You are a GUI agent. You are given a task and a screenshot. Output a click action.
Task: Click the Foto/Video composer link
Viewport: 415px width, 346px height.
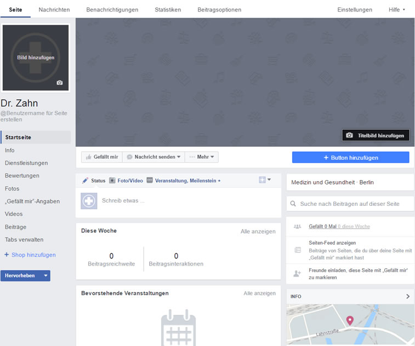[x=130, y=181]
